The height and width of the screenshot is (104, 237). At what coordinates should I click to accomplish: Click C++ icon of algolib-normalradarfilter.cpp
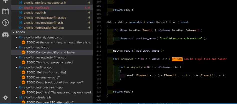coord(21,28)
